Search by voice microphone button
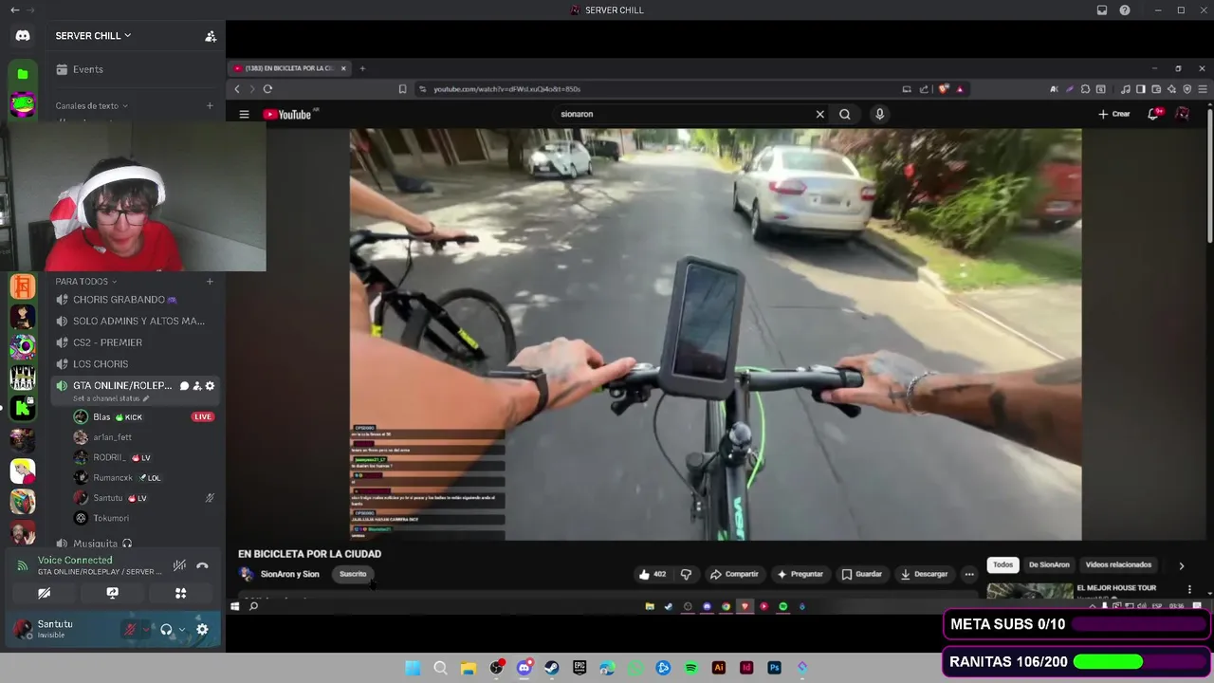 point(879,115)
